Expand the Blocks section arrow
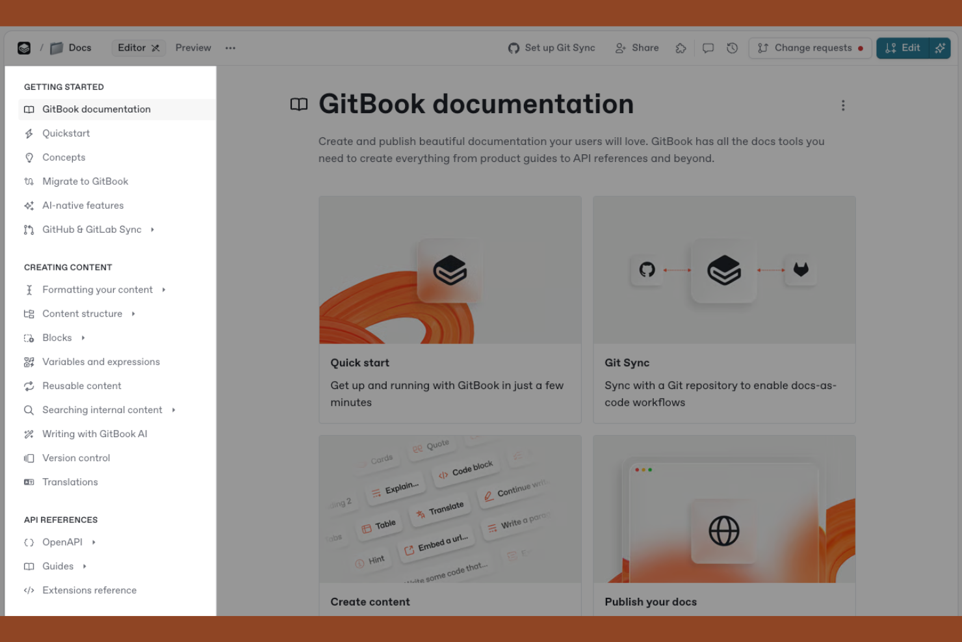962x642 pixels. (x=83, y=338)
